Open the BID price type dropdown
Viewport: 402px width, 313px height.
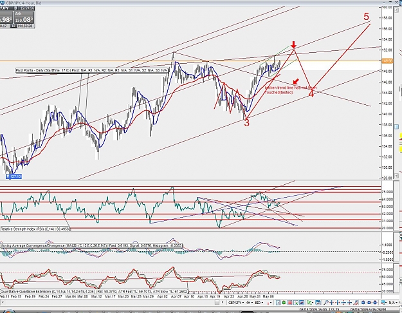coord(259,303)
